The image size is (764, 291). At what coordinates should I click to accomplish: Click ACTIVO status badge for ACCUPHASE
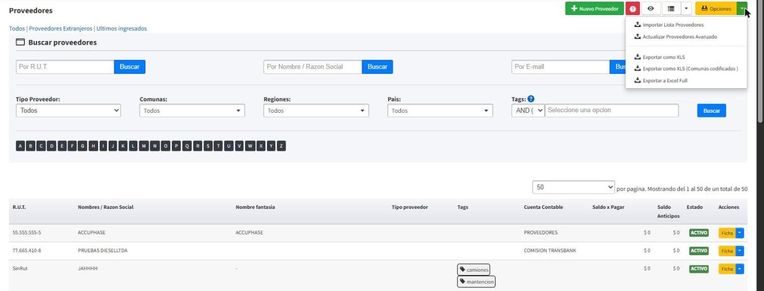[x=699, y=233]
